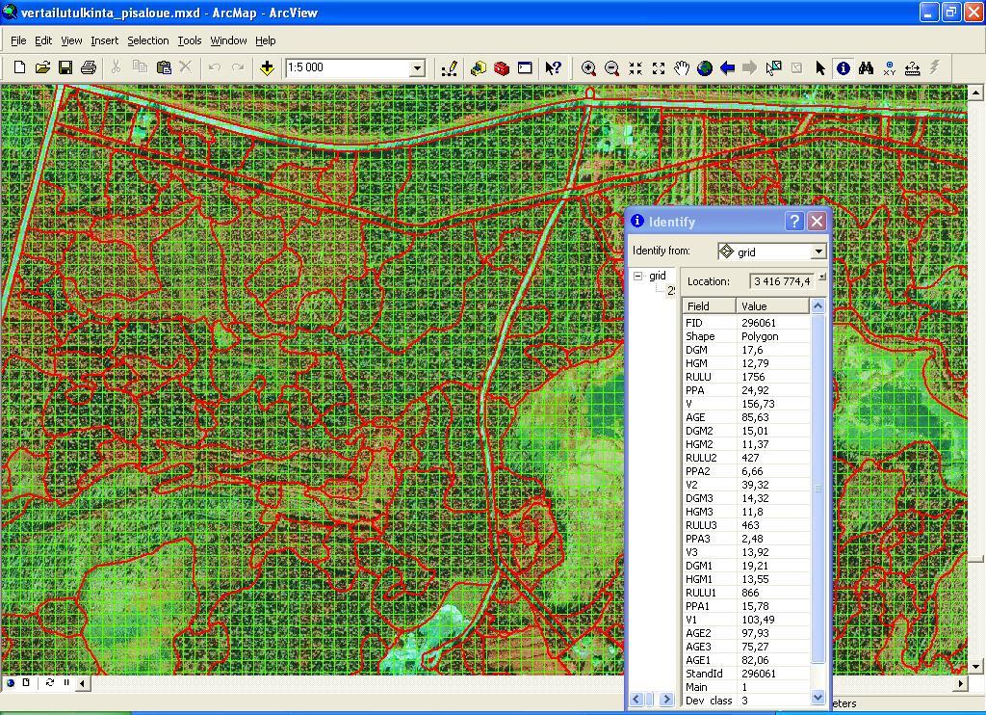Refresh the map view
986x715 pixels.
coord(50,682)
